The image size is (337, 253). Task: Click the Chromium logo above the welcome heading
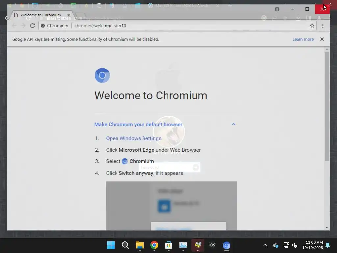(x=102, y=75)
